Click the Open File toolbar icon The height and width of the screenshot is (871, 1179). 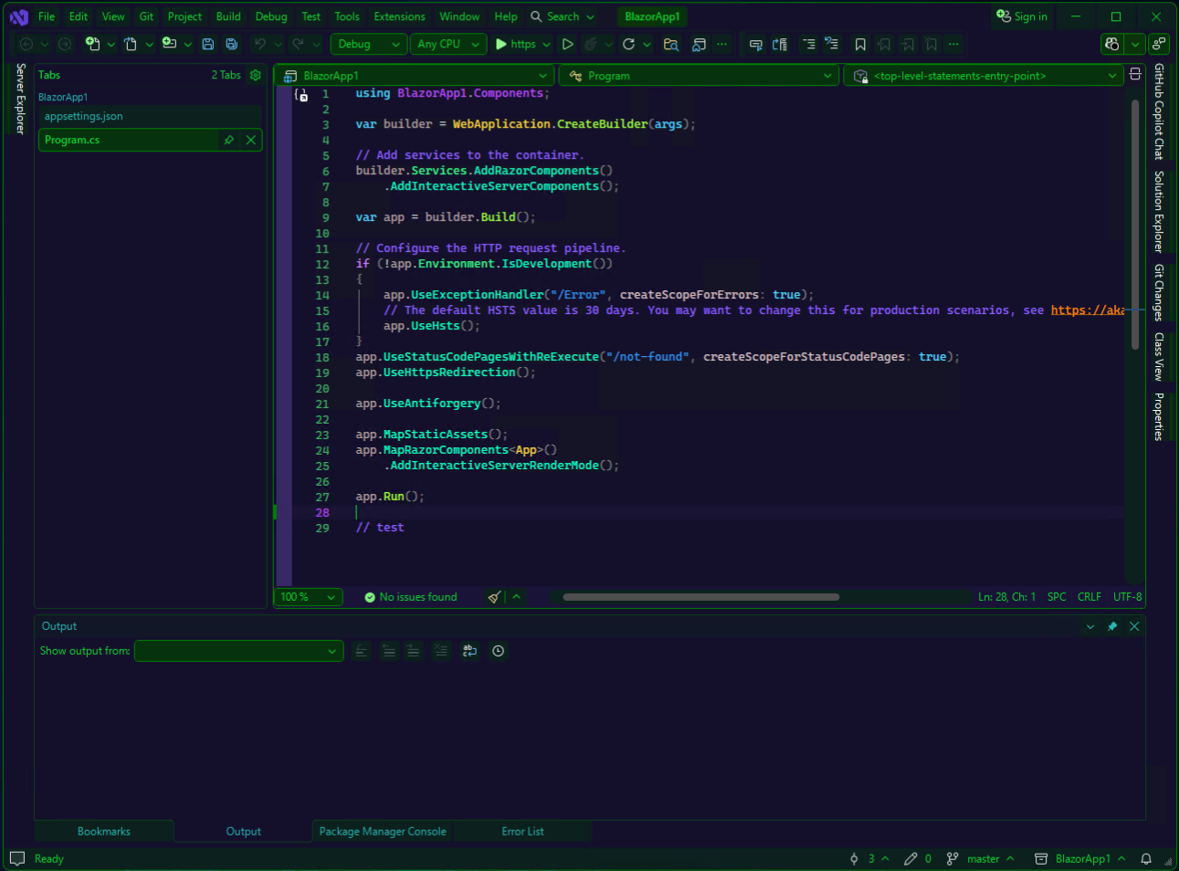coord(131,44)
